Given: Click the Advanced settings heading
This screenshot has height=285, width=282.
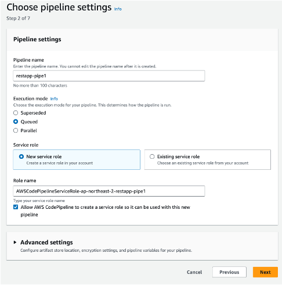Looking at the screenshot, I should tap(46, 242).
